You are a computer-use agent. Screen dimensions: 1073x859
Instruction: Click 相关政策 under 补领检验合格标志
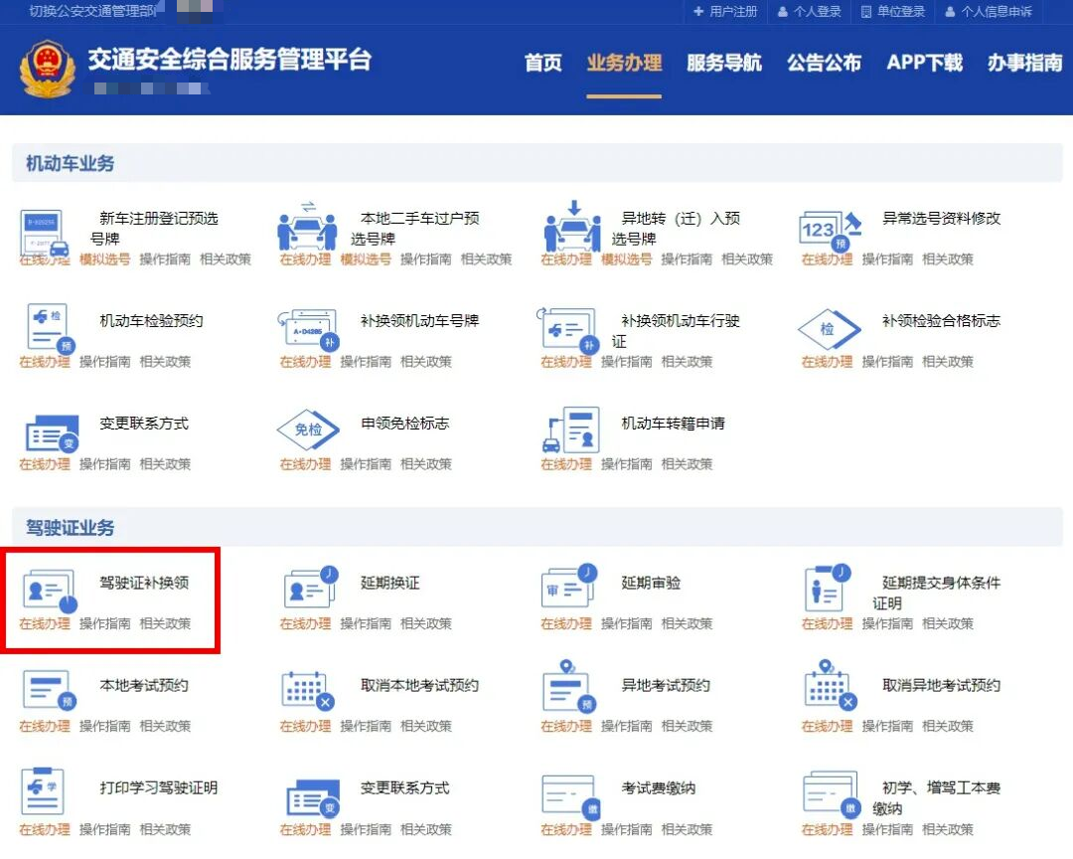[x=948, y=362]
